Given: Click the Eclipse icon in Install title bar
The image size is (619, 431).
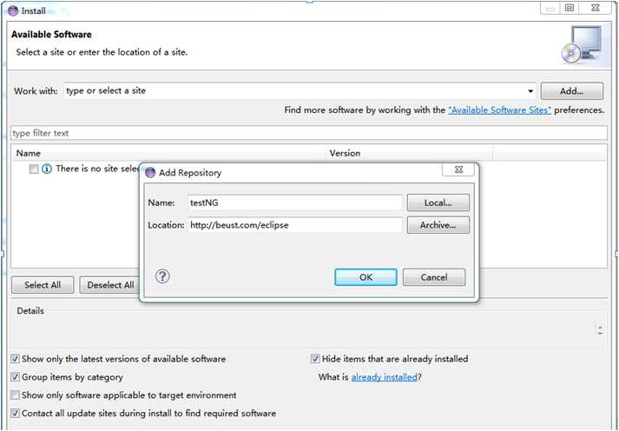Looking at the screenshot, I should (x=13, y=10).
